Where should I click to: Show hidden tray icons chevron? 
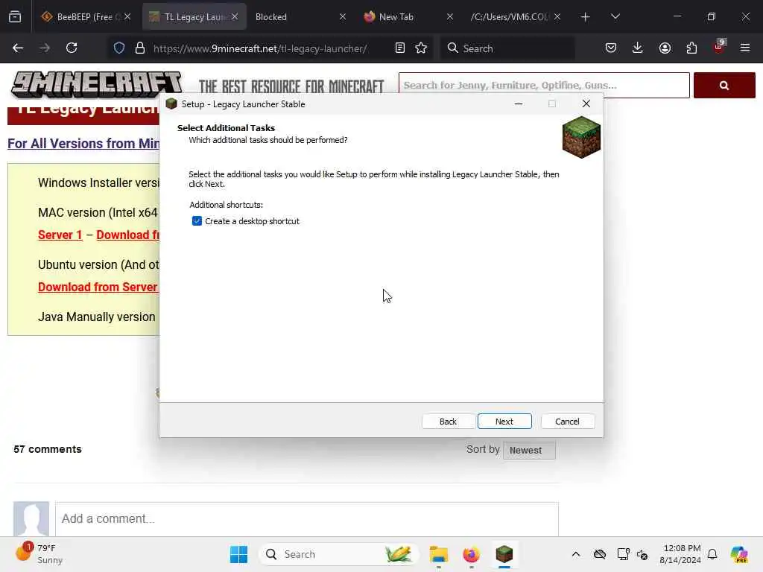pyautogui.click(x=576, y=554)
